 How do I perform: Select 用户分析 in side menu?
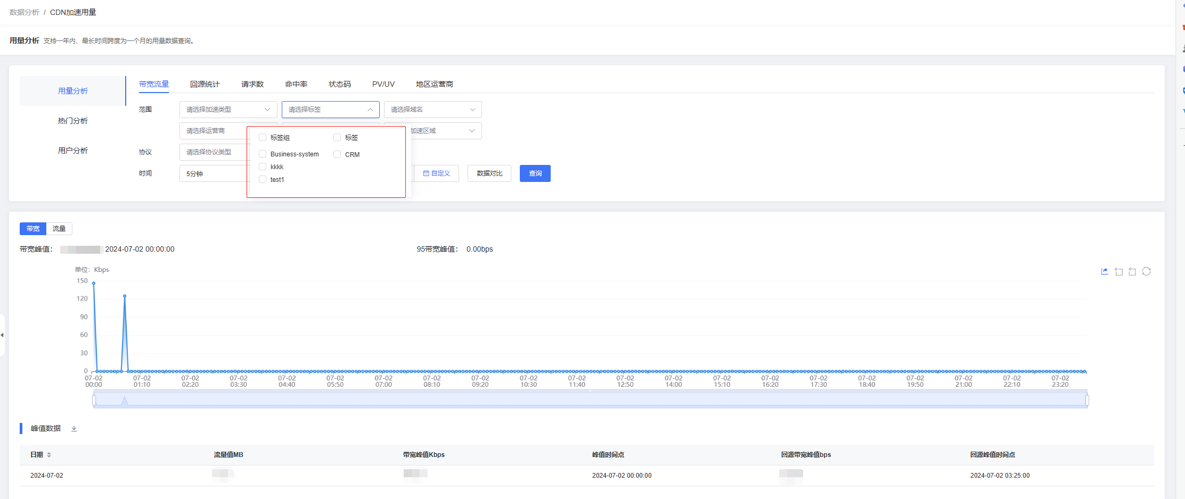(x=73, y=151)
